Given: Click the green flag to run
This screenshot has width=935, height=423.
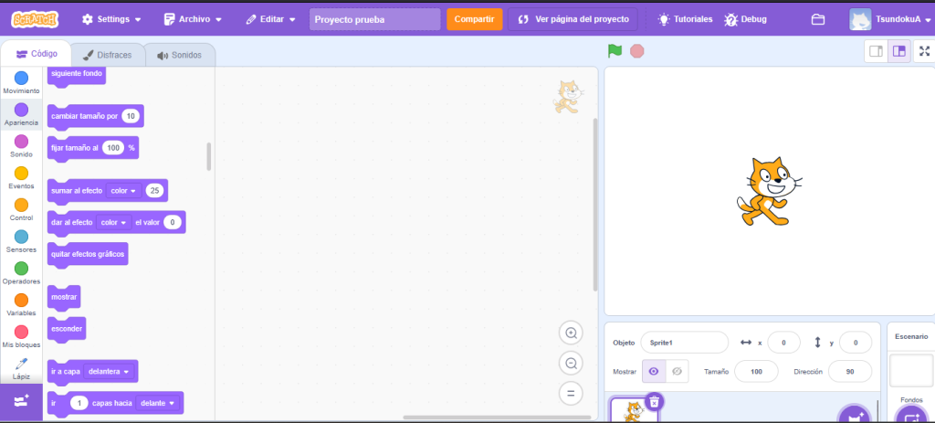Looking at the screenshot, I should [x=615, y=51].
